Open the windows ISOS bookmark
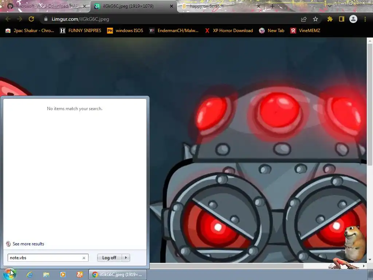Screen dimensions: 373x280 pos(125,31)
